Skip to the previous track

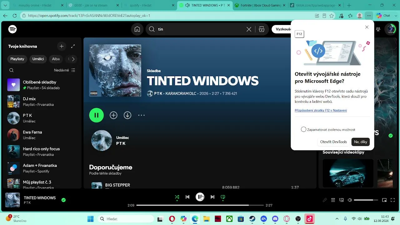187,197
